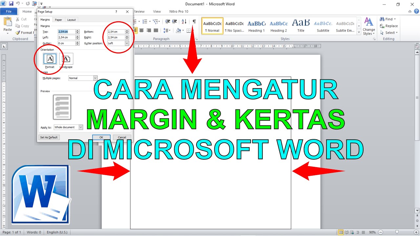Open the Change Styles menu icon
420x236 pixels.
pyautogui.click(x=369, y=22)
